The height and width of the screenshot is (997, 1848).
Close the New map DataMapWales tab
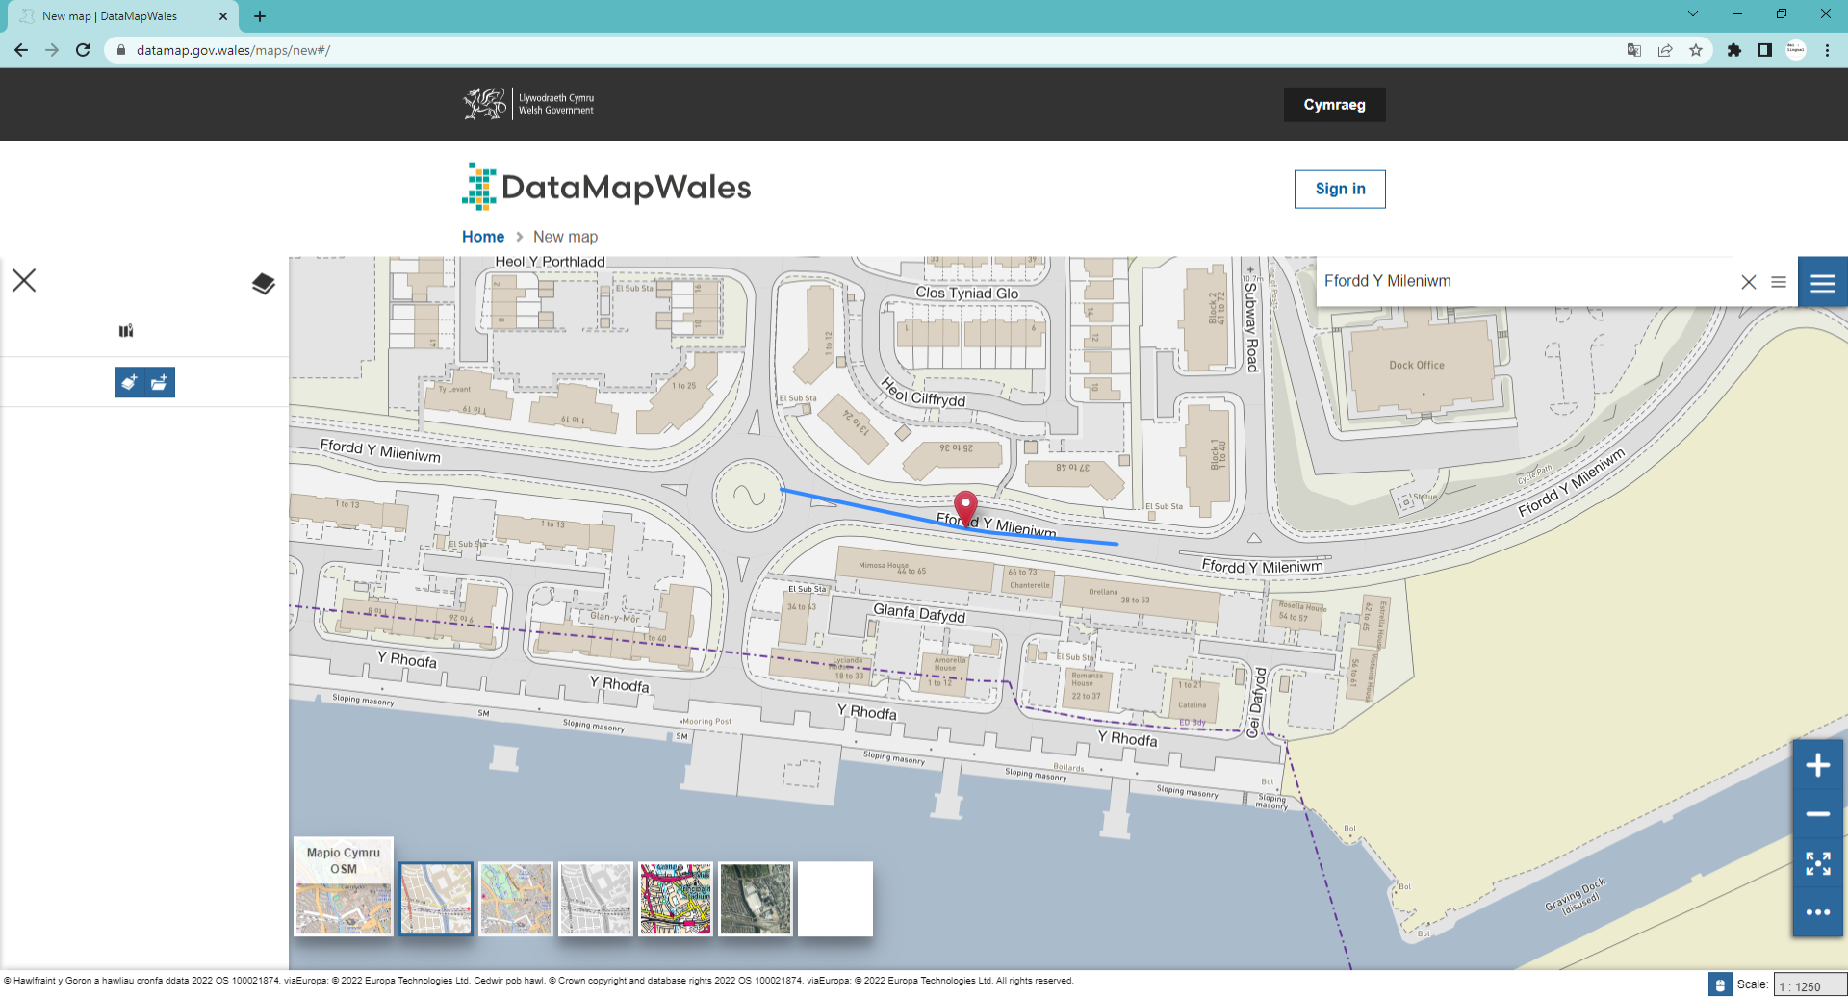coord(223,16)
